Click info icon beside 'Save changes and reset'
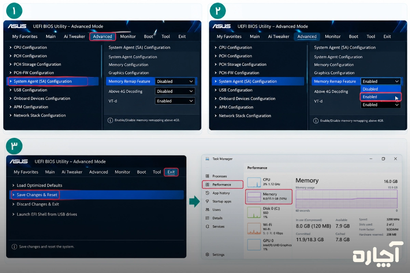The height and width of the screenshot is (273, 410). pyautogui.click(x=14, y=246)
